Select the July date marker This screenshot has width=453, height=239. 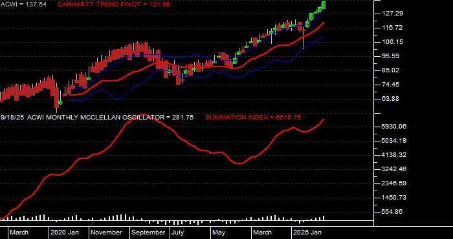click(178, 233)
